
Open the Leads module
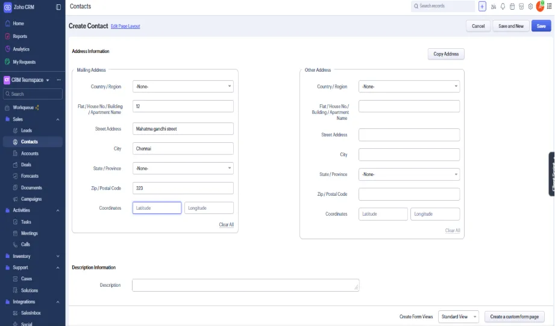pos(26,130)
